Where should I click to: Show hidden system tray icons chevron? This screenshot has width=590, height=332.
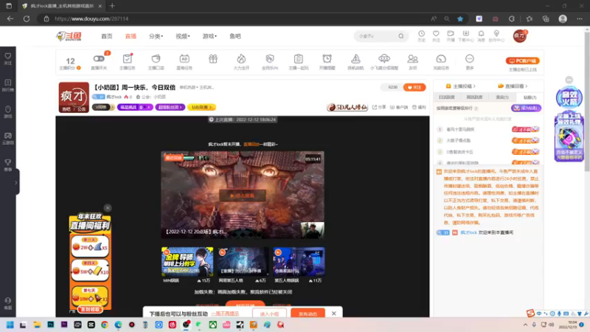pos(525,325)
